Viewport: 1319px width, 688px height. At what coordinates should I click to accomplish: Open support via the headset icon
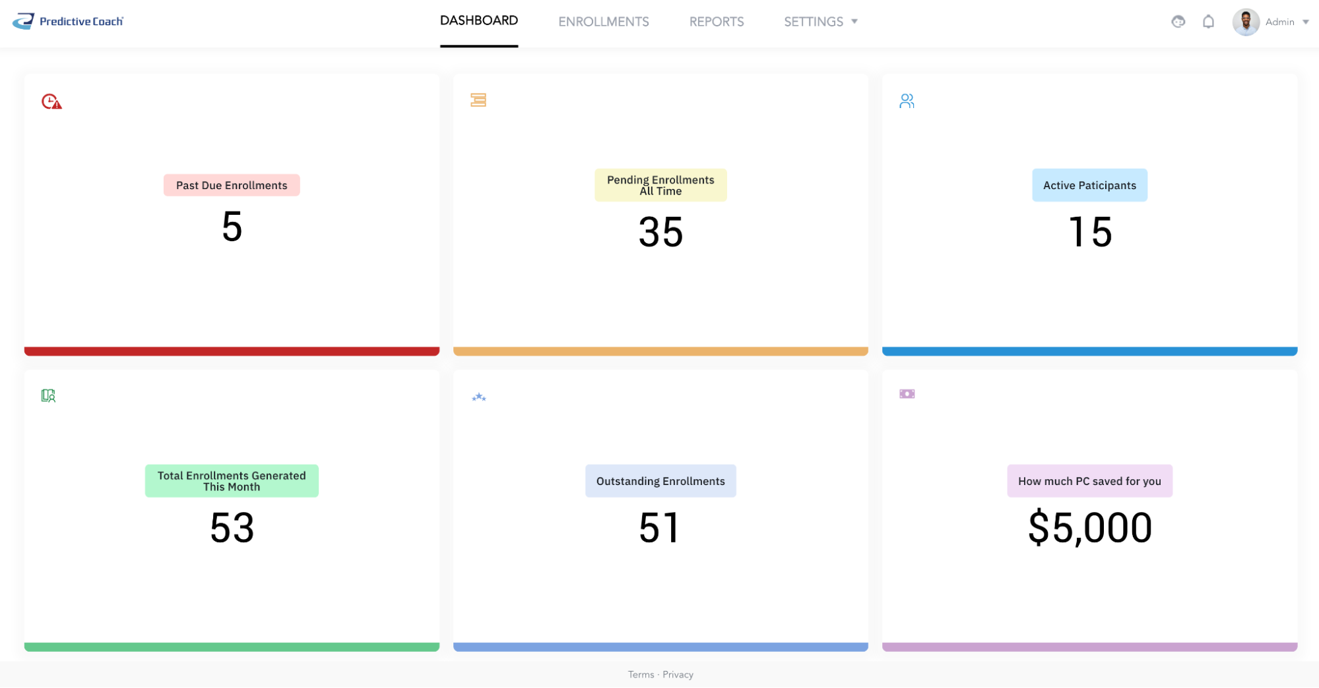coord(1178,21)
